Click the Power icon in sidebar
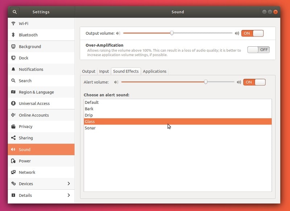The height and width of the screenshot is (211, 290). 13,161
